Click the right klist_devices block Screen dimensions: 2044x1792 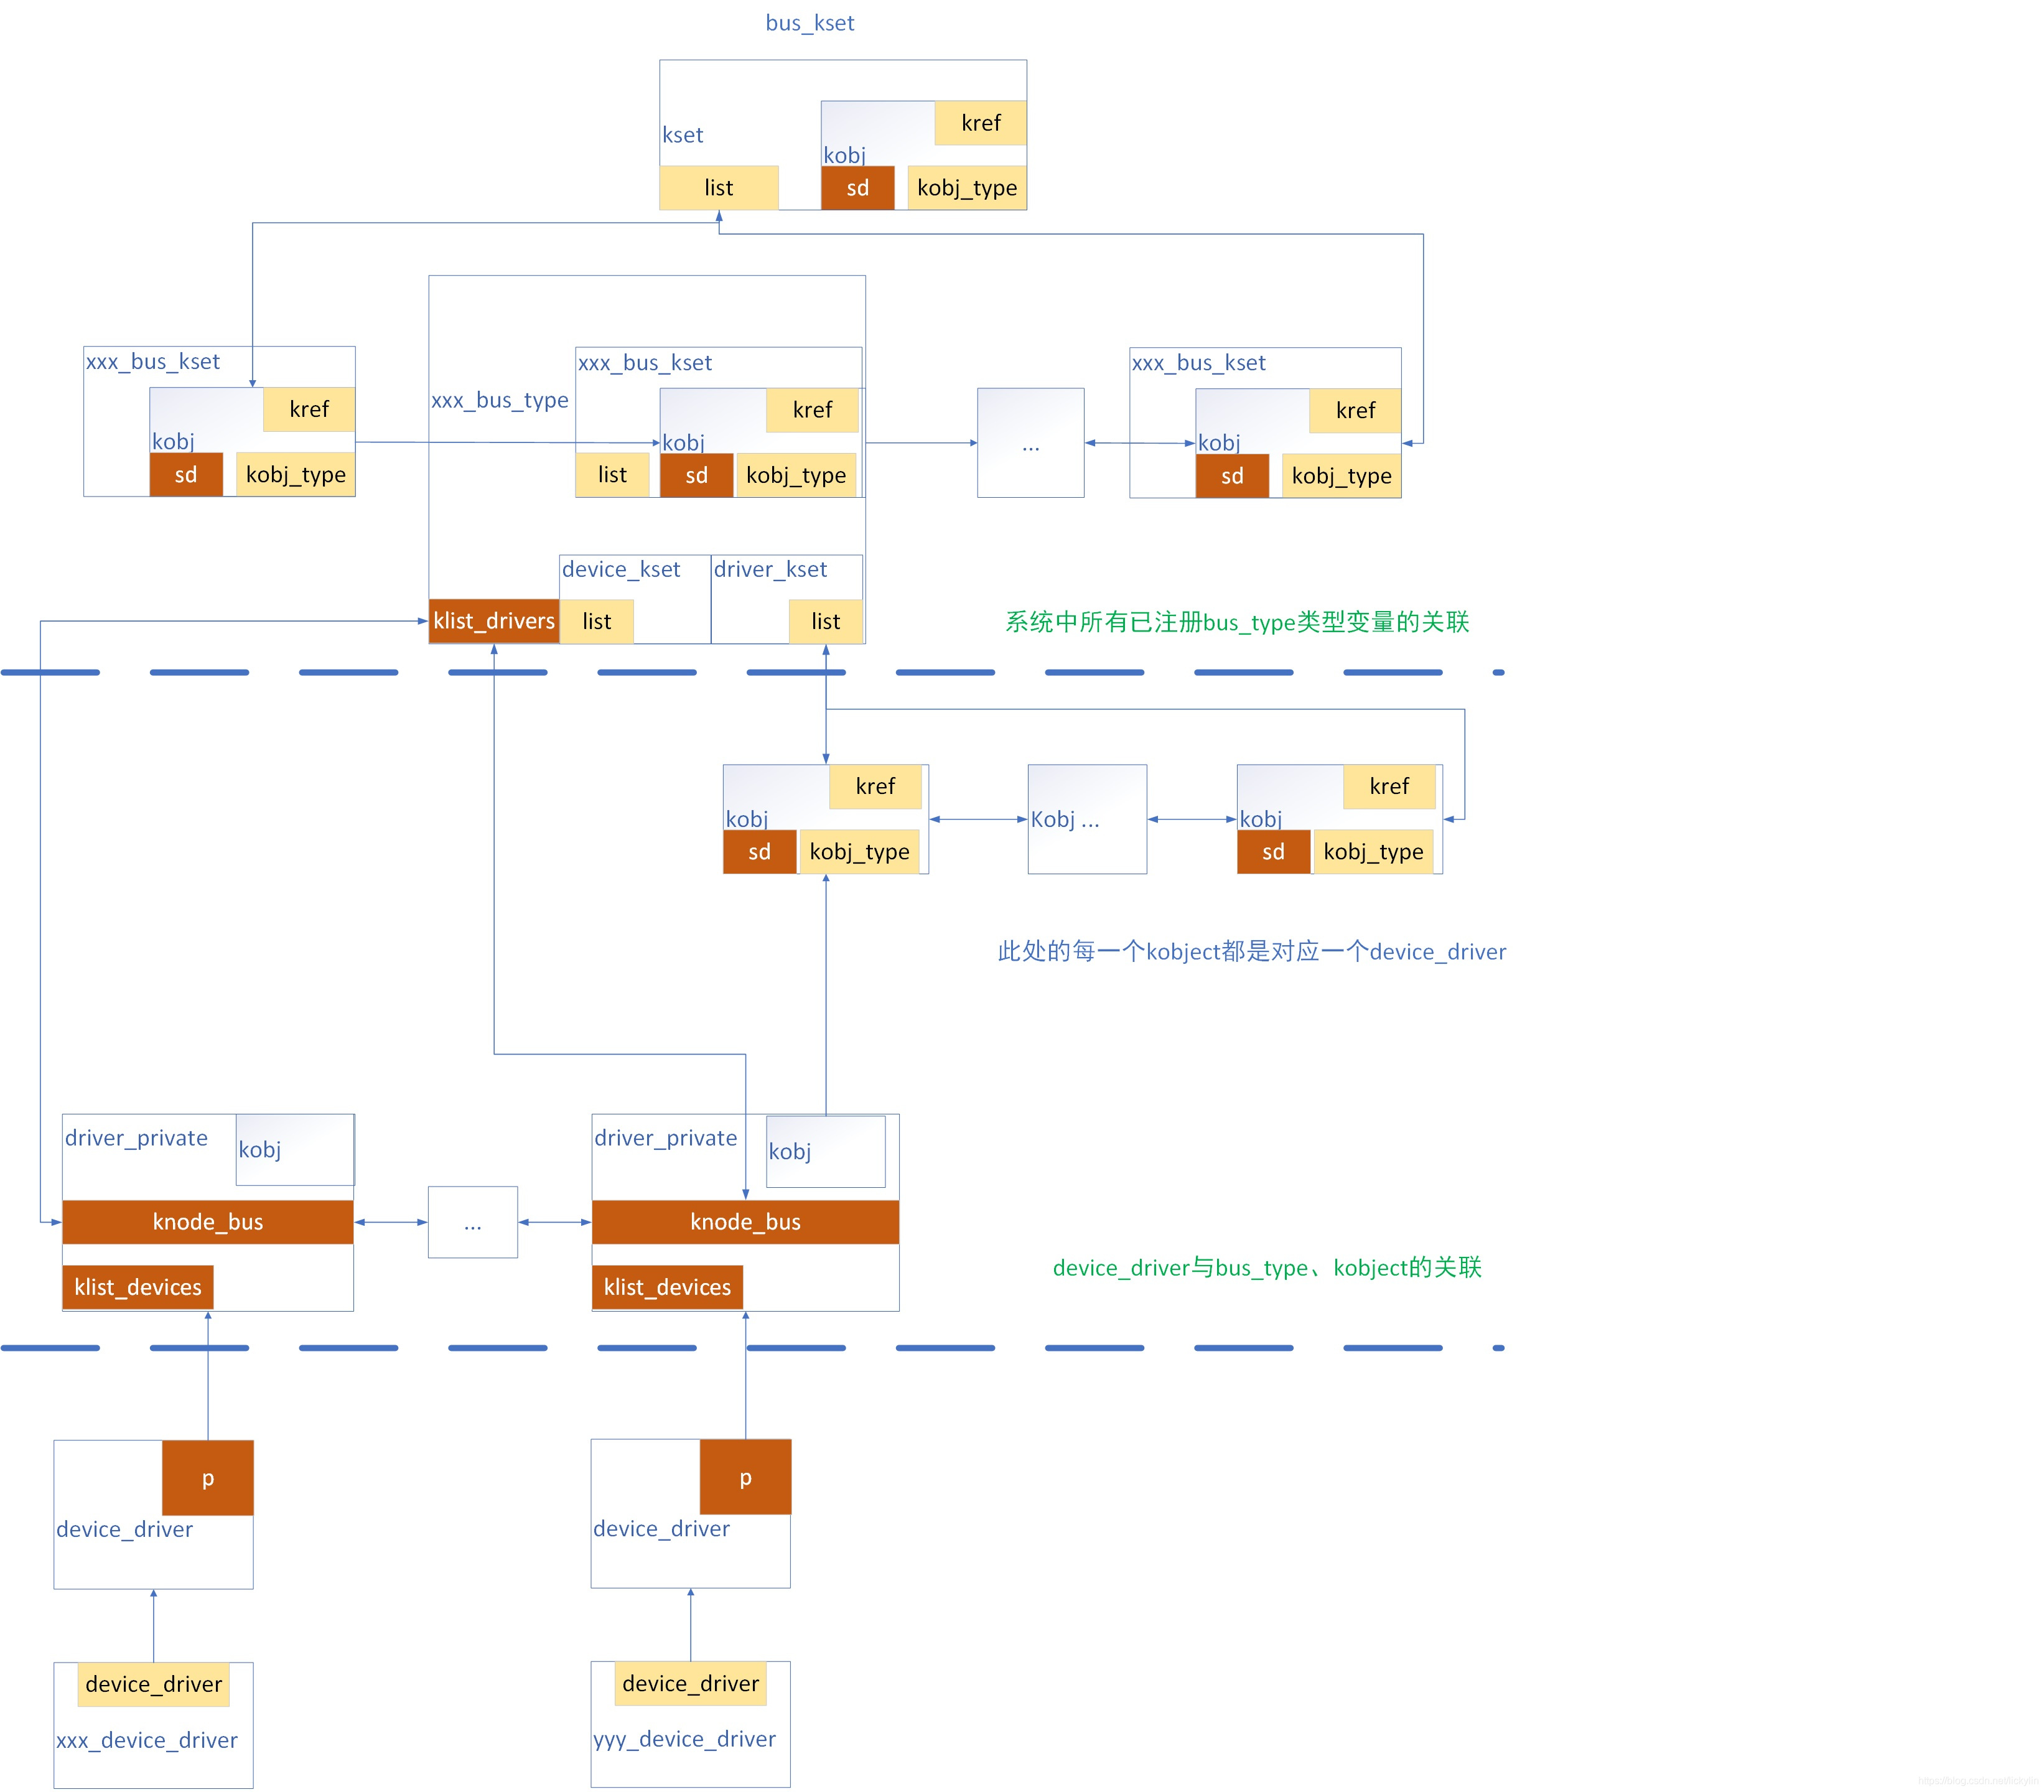click(667, 1287)
